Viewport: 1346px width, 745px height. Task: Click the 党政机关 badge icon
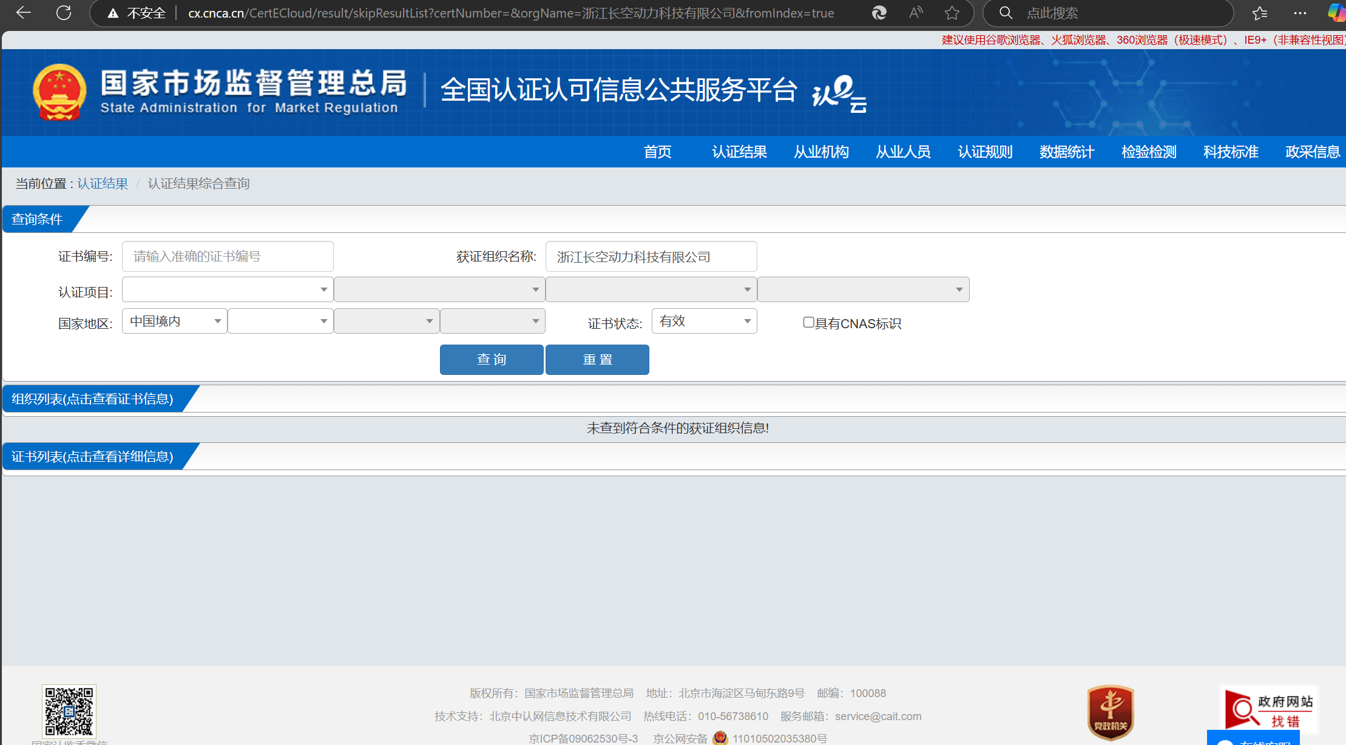pos(1111,713)
